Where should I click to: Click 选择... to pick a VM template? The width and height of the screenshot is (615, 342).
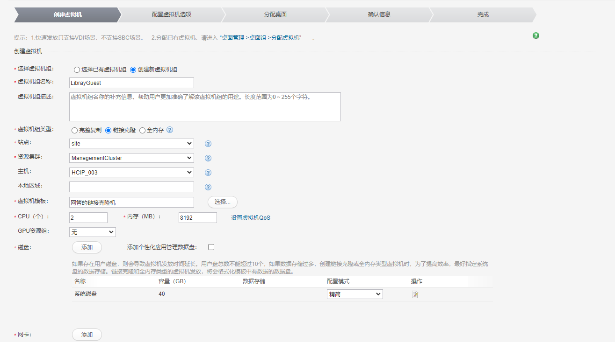point(222,202)
